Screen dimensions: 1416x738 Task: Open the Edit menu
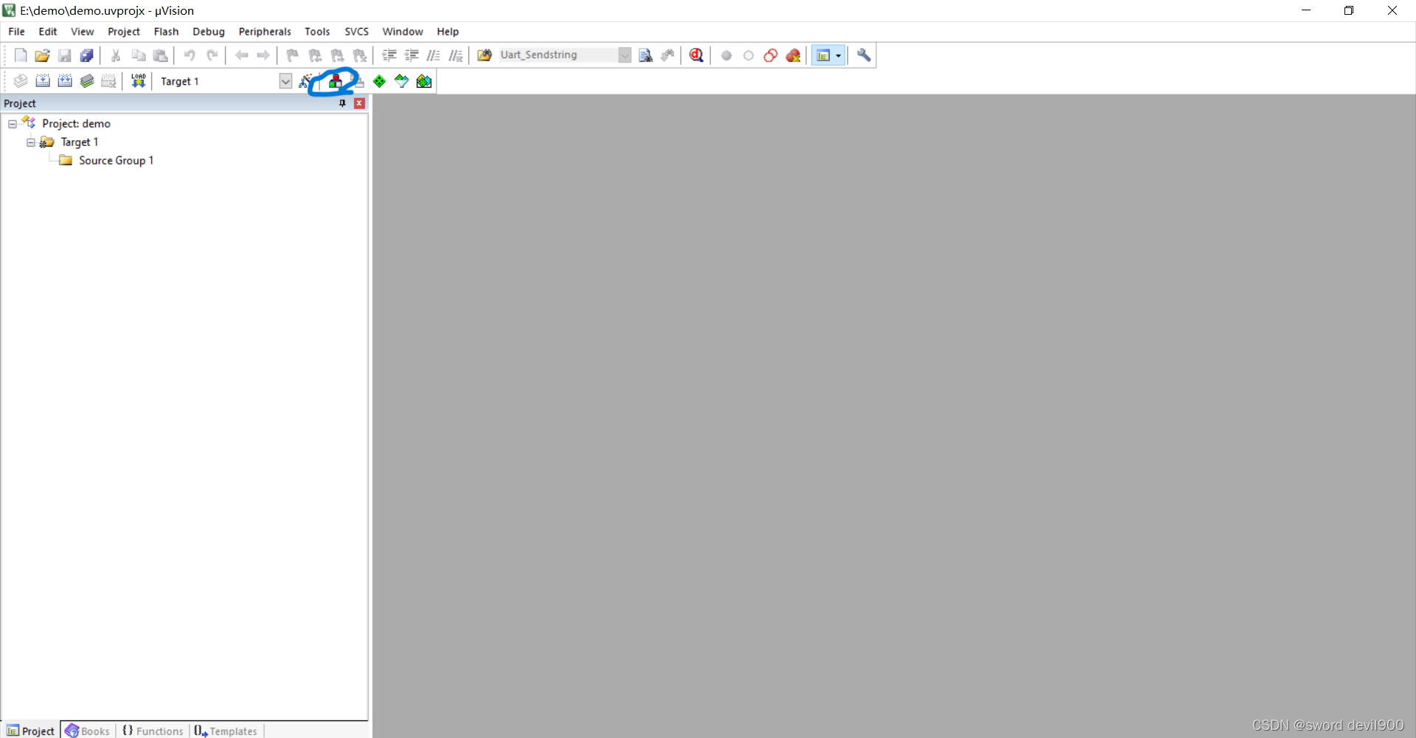48,32
